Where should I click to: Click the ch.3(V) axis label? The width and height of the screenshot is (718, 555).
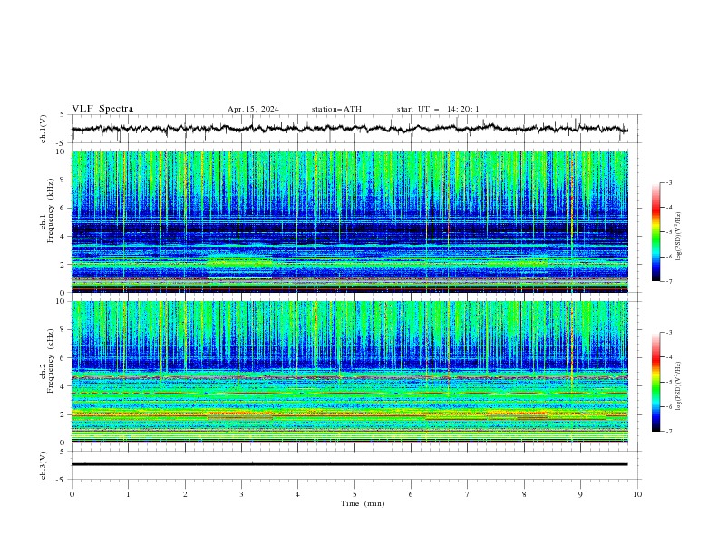click(x=44, y=465)
